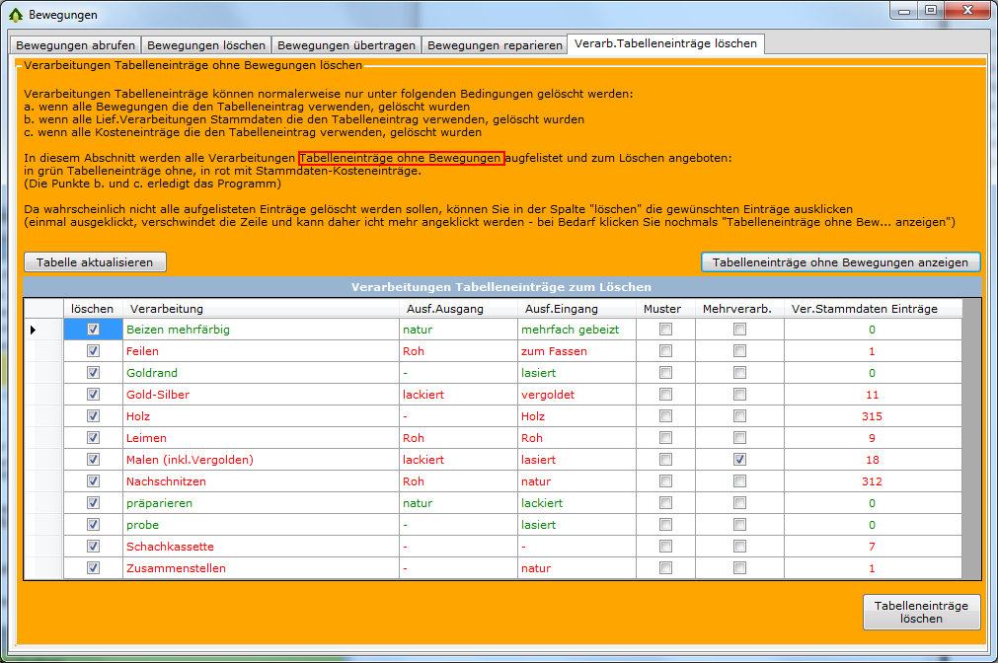998x663 pixels.
Task: Select the Nachschnitzen cell in the table
Action: (x=260, y=481)
